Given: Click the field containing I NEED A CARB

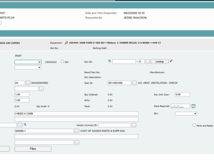Looking at the screenshot, I should point(76,114).
